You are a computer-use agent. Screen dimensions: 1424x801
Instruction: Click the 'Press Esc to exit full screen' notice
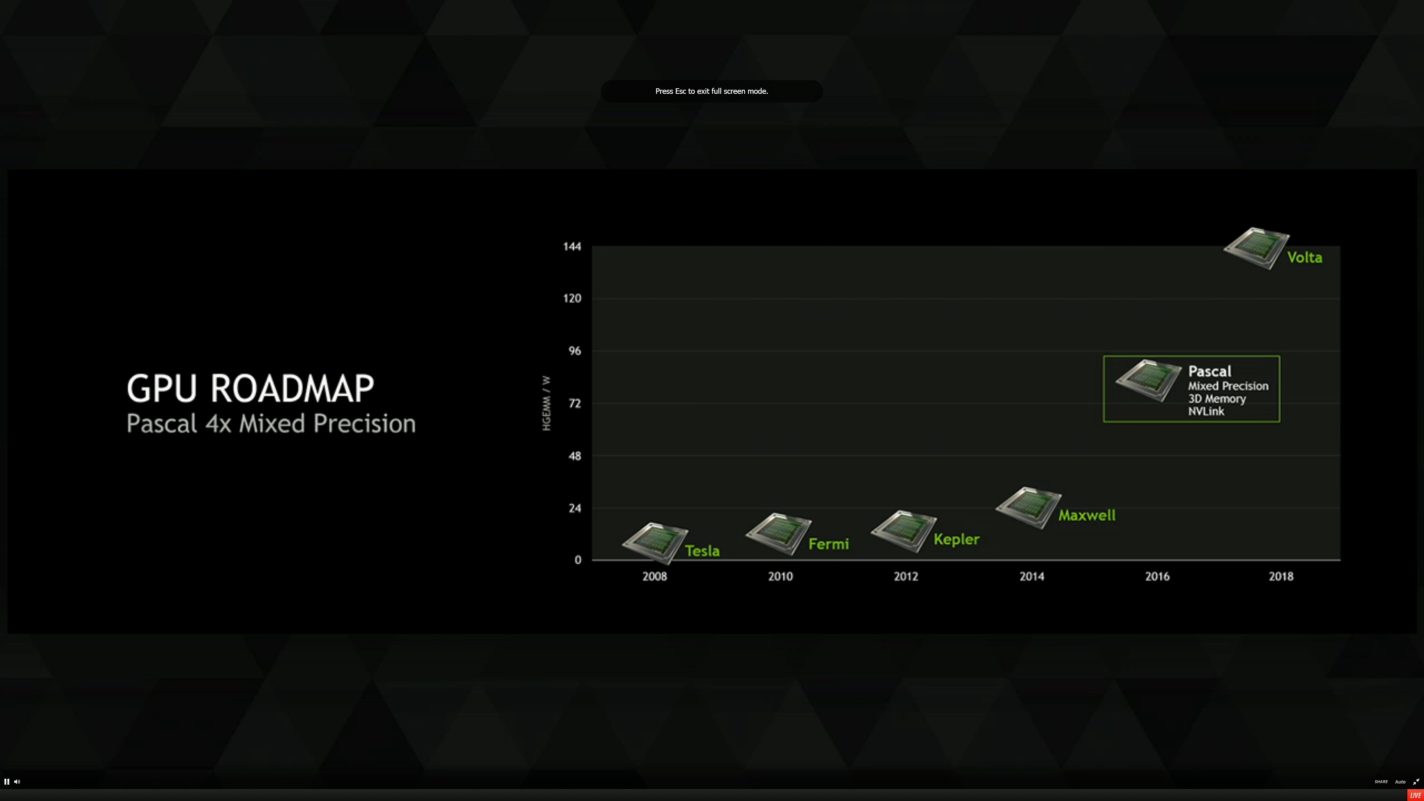712,91
